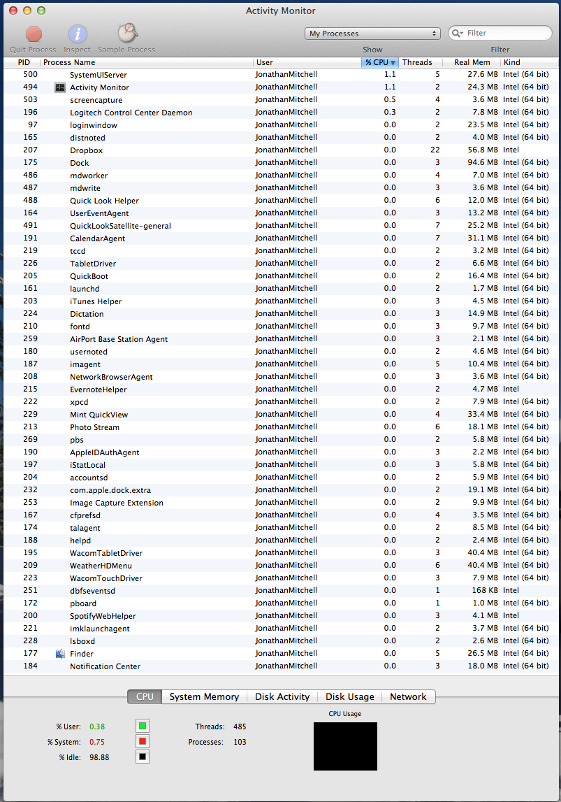Select the Quick Look Helper process
Screen dimensions: 561x802
[x=281, y=201]
